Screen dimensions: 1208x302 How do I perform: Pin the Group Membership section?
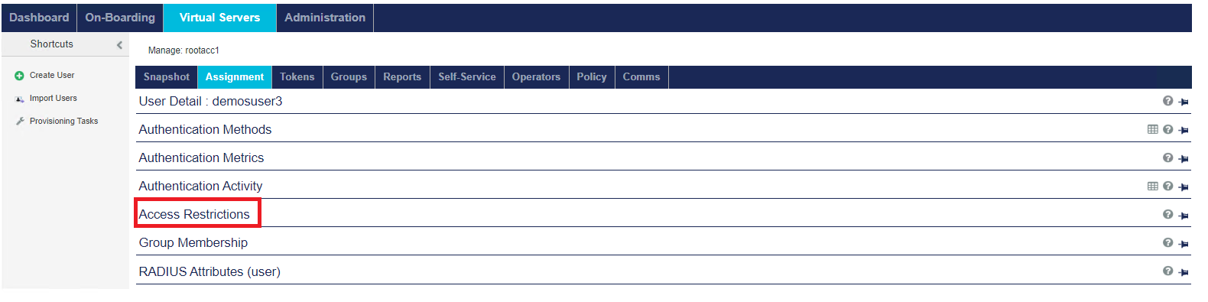(x=1184, y=244)
